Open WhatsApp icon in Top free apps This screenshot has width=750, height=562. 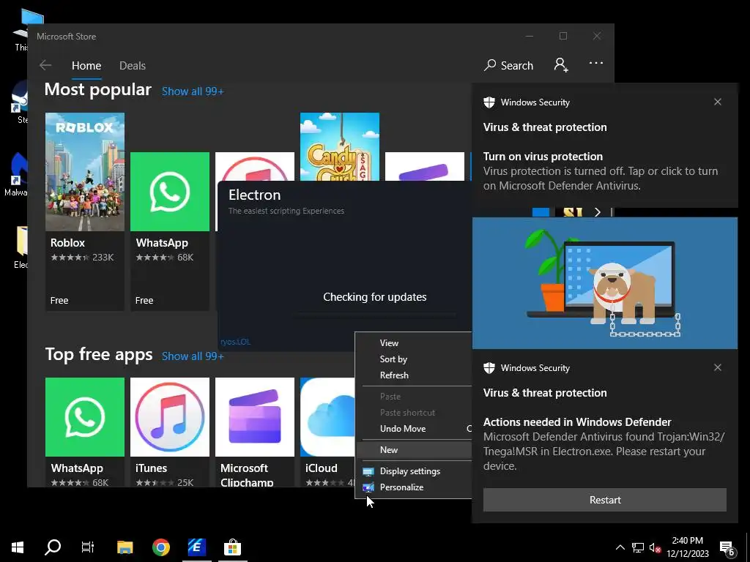click(85, 417)
